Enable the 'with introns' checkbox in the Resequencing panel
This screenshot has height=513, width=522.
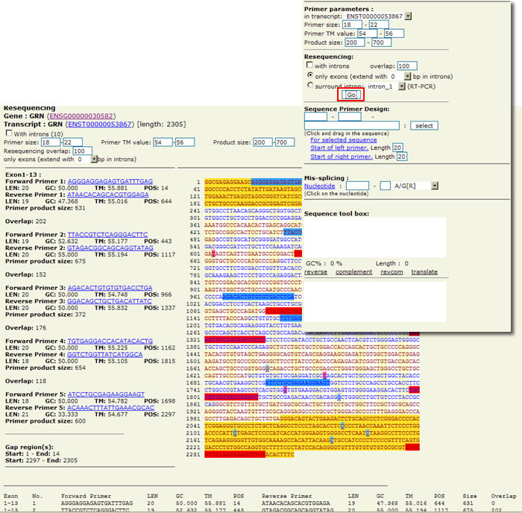[x=309, y=65]
